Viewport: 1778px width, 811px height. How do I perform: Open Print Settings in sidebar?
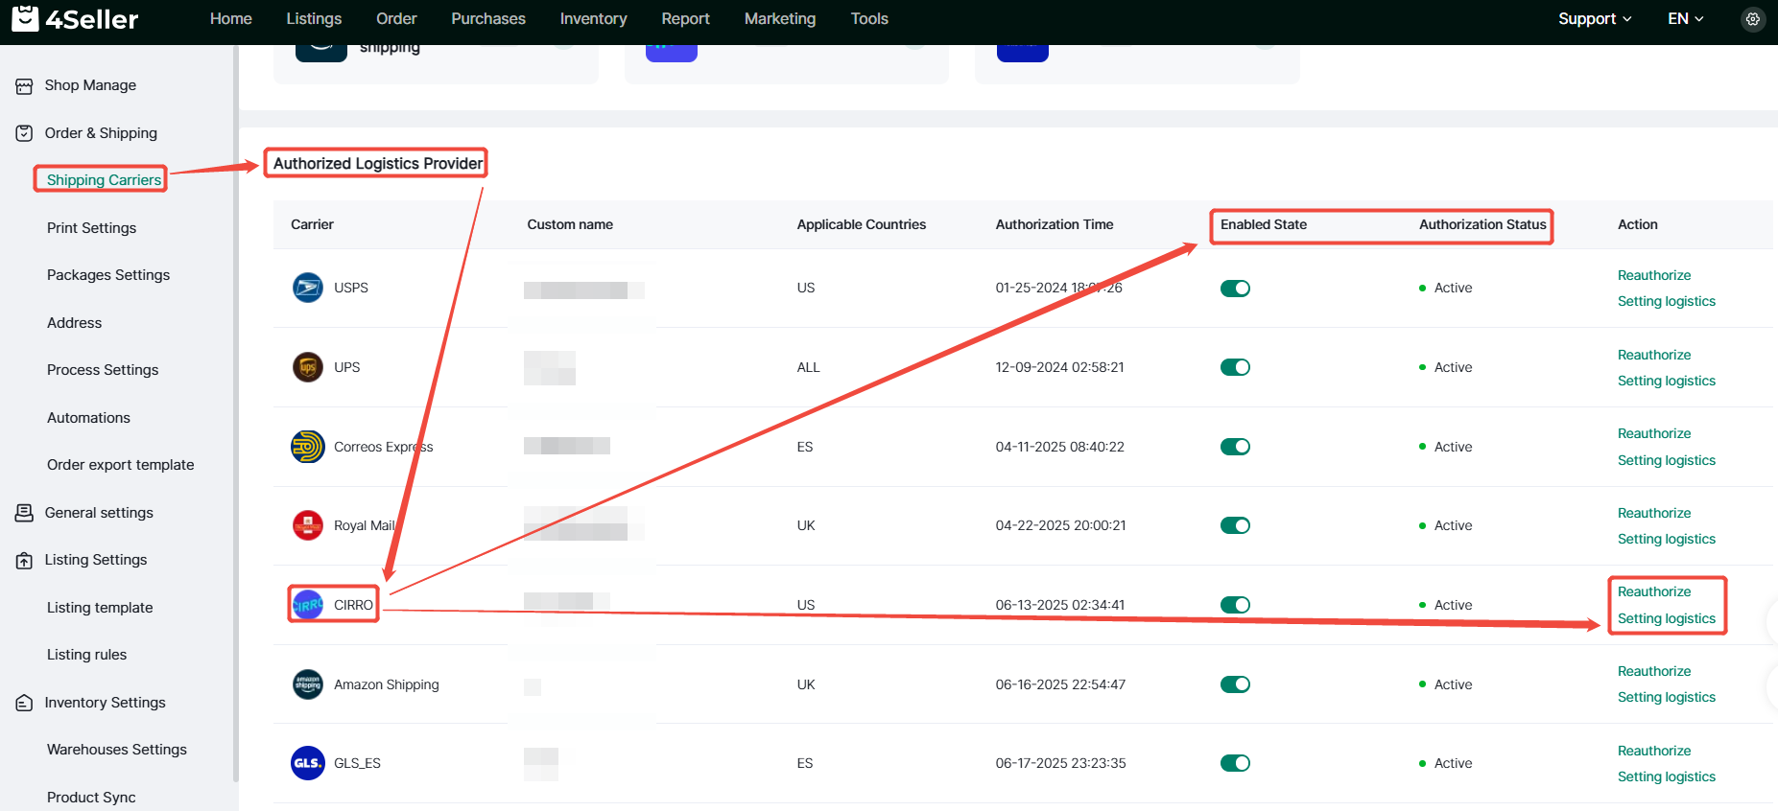[91, 228]
